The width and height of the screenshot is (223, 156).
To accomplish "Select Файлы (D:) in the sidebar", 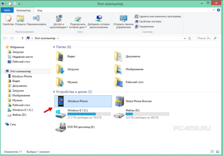I will [17, 115].
